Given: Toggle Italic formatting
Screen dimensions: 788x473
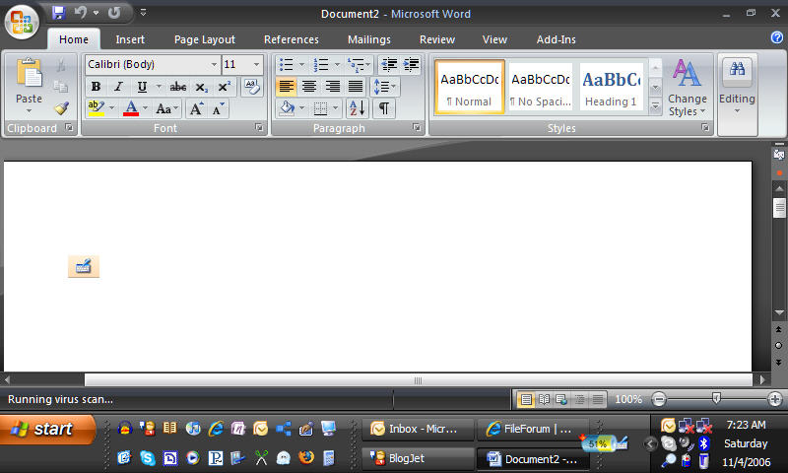Looking at the screenshot, I should pos(118,87).
